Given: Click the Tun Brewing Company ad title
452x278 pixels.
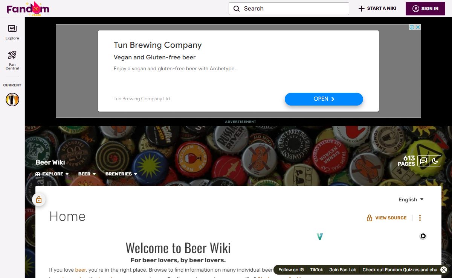Looking at the screenshot, I should click(x=158, y=45).
